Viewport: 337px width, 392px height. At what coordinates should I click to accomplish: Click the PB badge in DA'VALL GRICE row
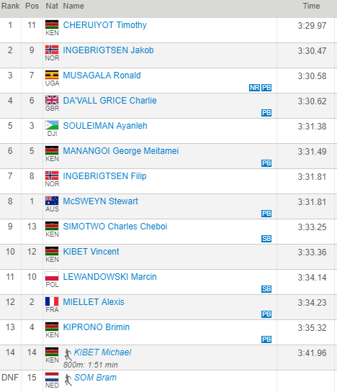[x=266, y=113]
